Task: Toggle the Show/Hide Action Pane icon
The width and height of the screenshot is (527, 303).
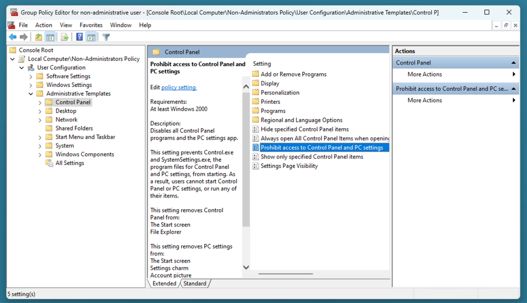Action: [x=91, y=37]
